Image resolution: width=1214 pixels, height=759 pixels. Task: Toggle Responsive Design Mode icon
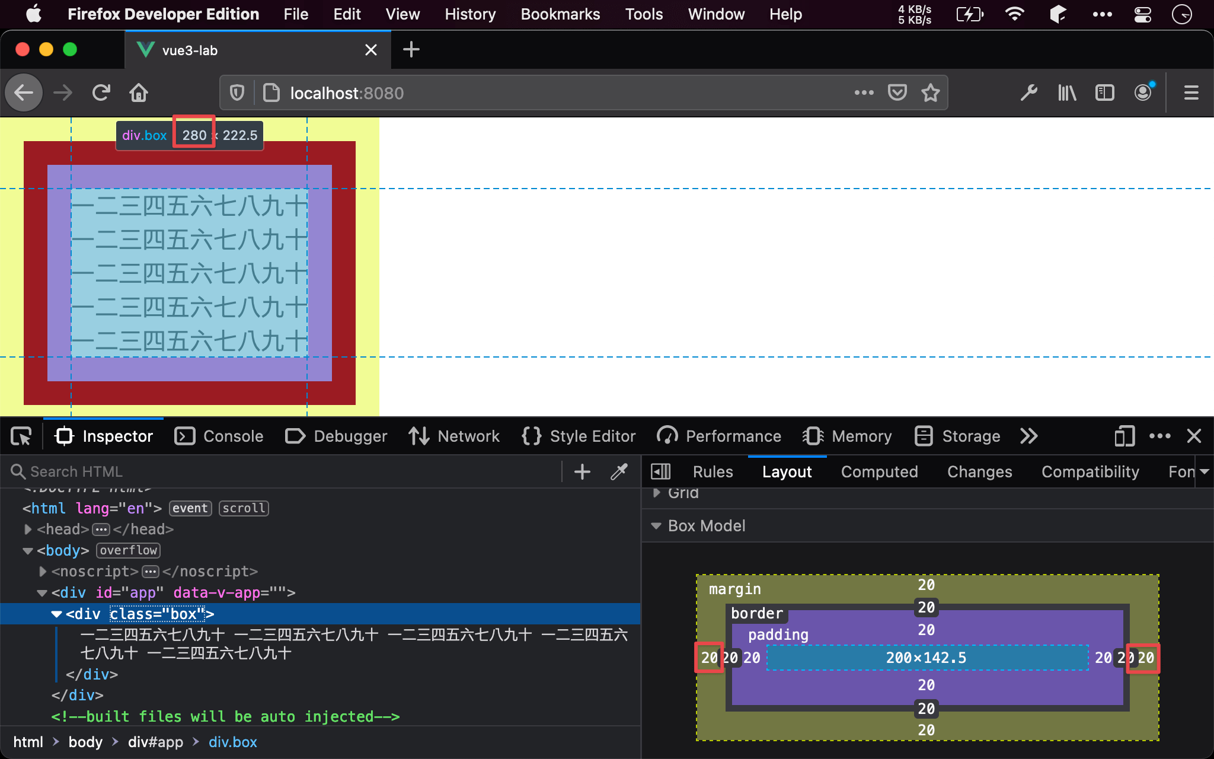[1124, 436]
